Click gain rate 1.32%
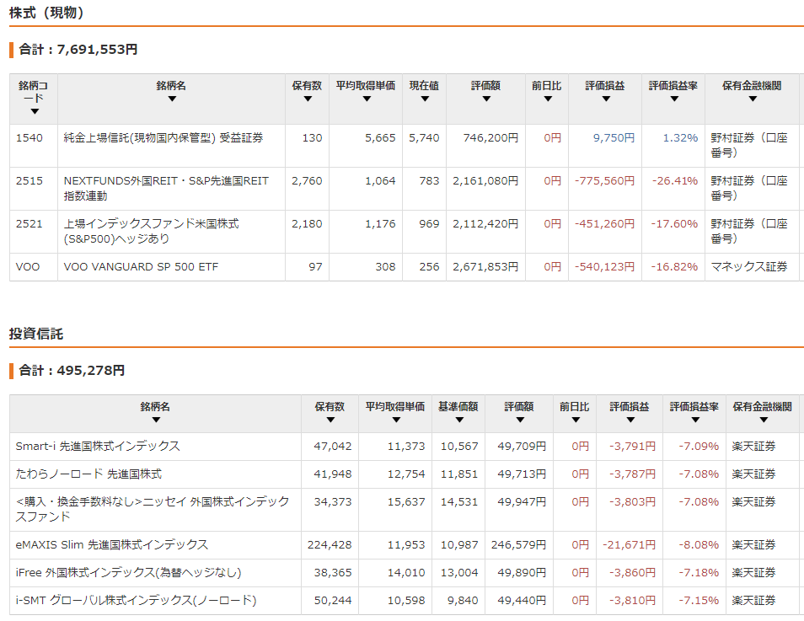Viewport: 804px width, 621px height. coord(680,138)
